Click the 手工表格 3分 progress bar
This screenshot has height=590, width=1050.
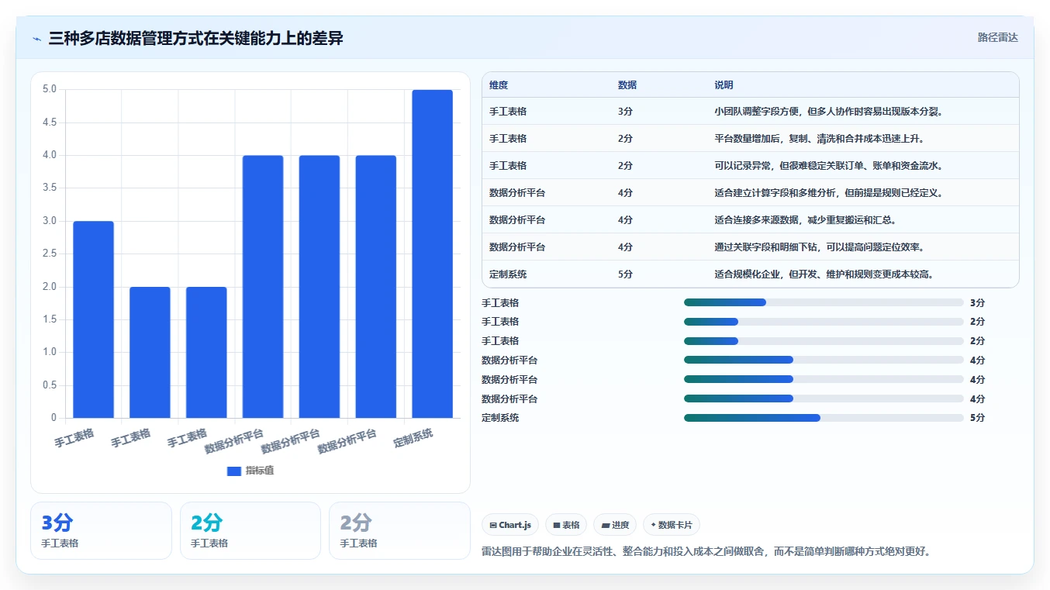(x=824, y=302)
